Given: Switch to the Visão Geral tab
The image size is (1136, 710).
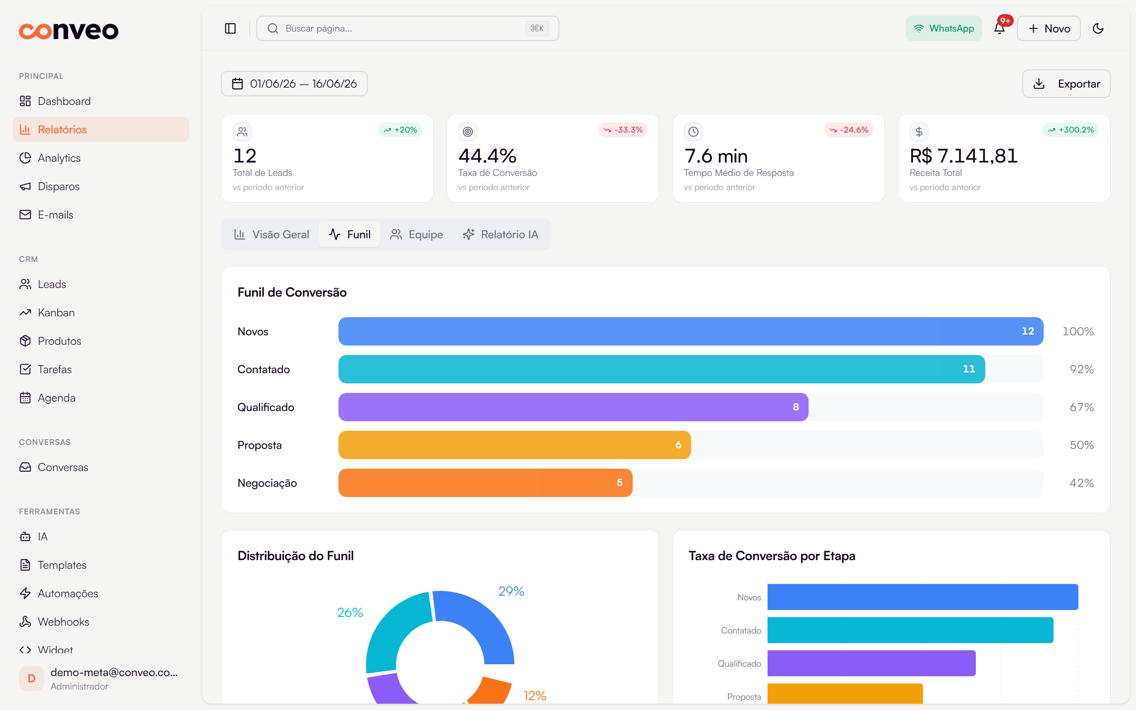Looking at the screenshot, I should (x=271, y=234).
